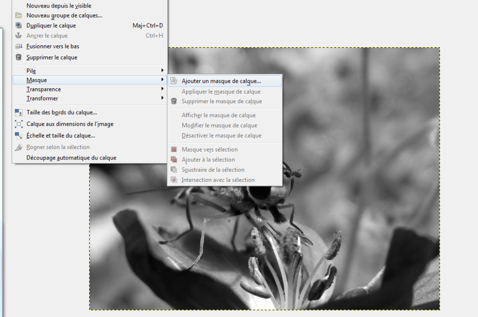Click the Fusionner vers le bas icon
Screen dimensions: 478x317
(18, 46)
